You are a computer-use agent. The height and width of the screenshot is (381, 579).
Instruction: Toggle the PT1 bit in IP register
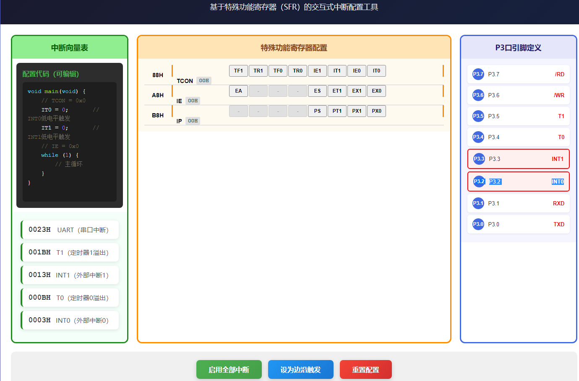(337, 111)
